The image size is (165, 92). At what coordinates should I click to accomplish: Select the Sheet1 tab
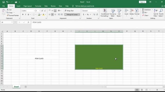(16, 87)
